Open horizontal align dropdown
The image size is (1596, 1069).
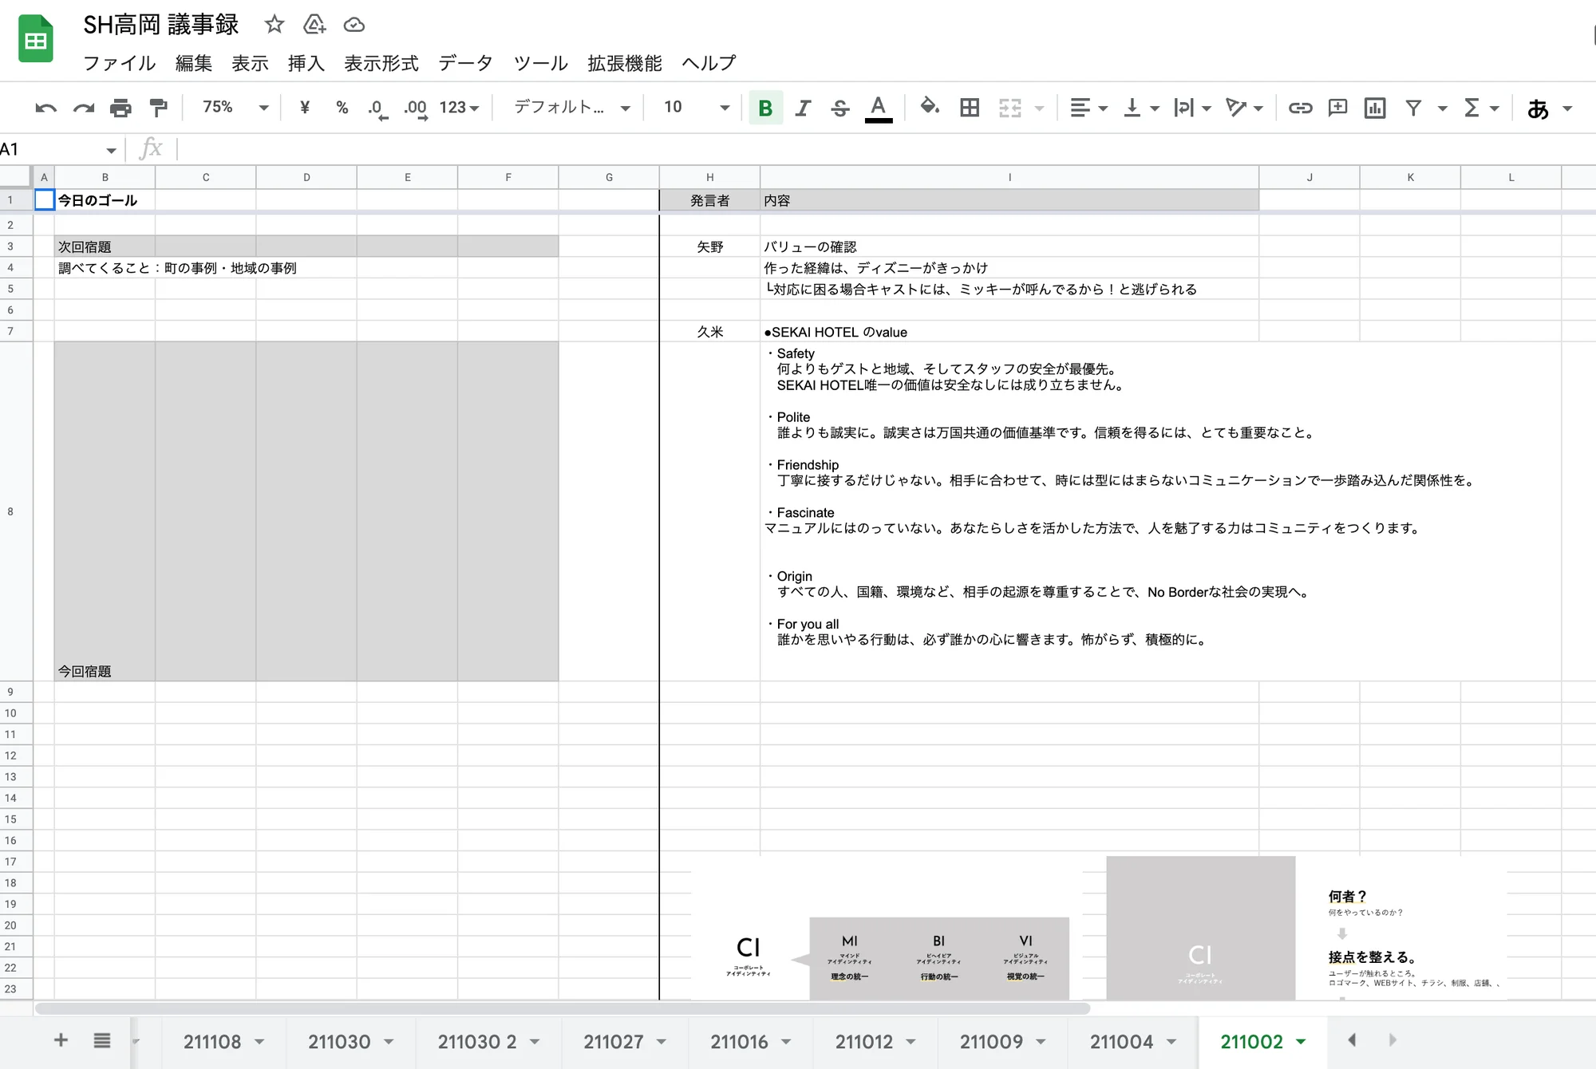1088,108
